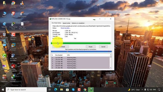Select the Control Panel desktop icon
The width and height of the screenshot is (163, 92).
click(4, 47)
